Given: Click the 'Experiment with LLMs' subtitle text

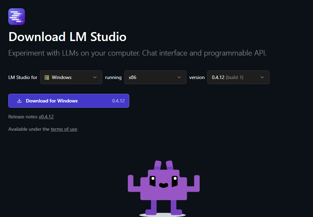Looking at the screenshot, I should tap(137, 53).
